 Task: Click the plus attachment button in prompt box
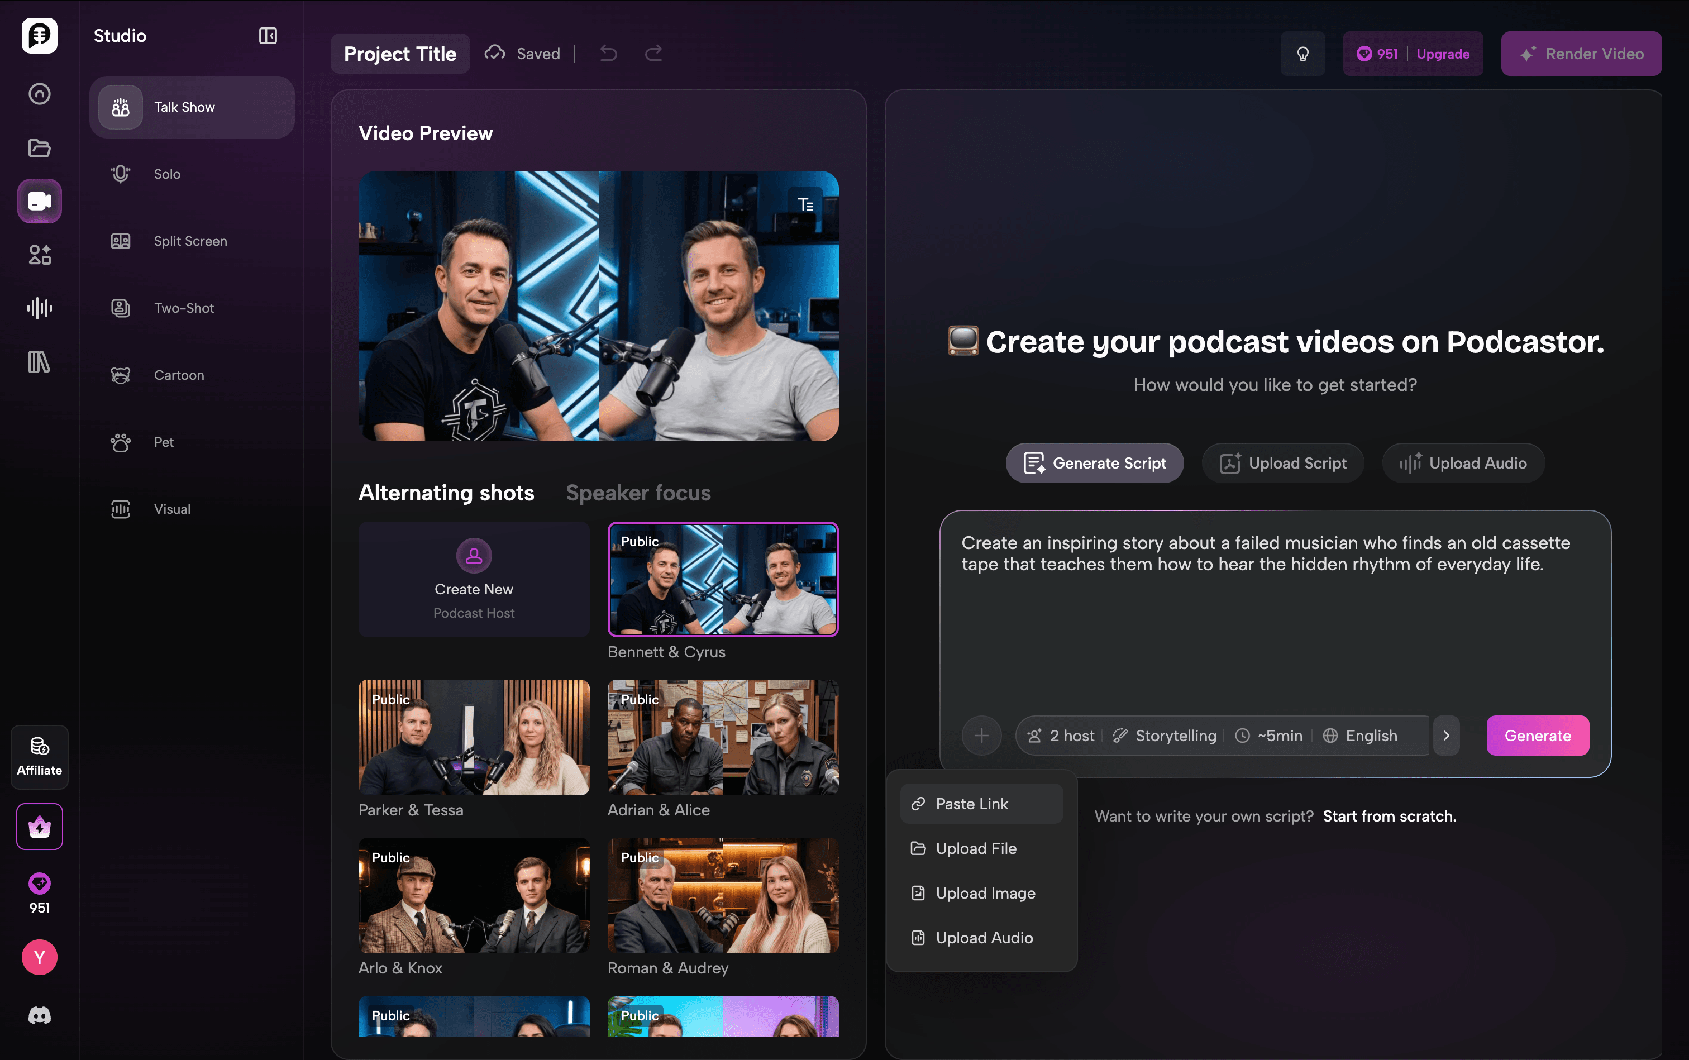[981, 736]
